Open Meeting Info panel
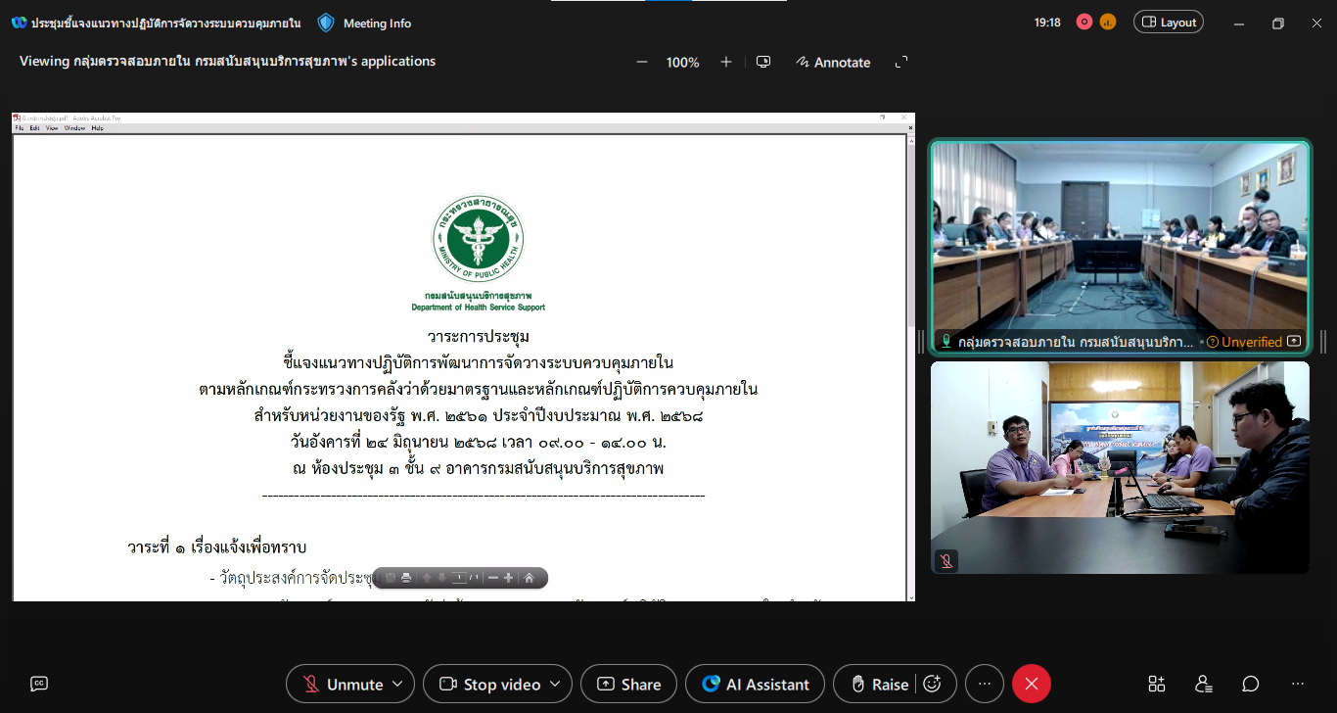 point(364,23)
